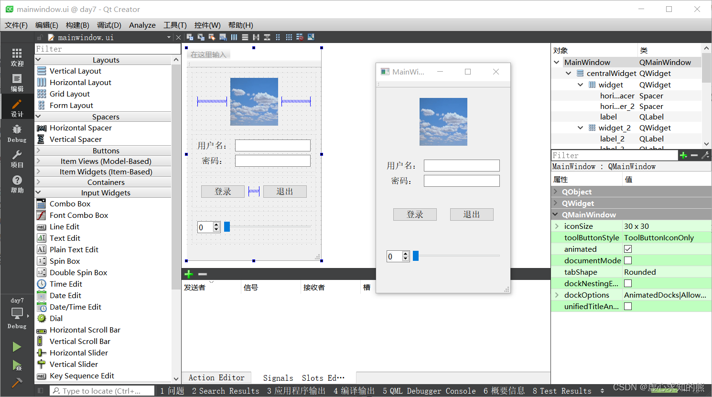Screen dimensions: 712x397
Task: Select the Edit Signals/Slots mode icon
Action: [201, 37]
